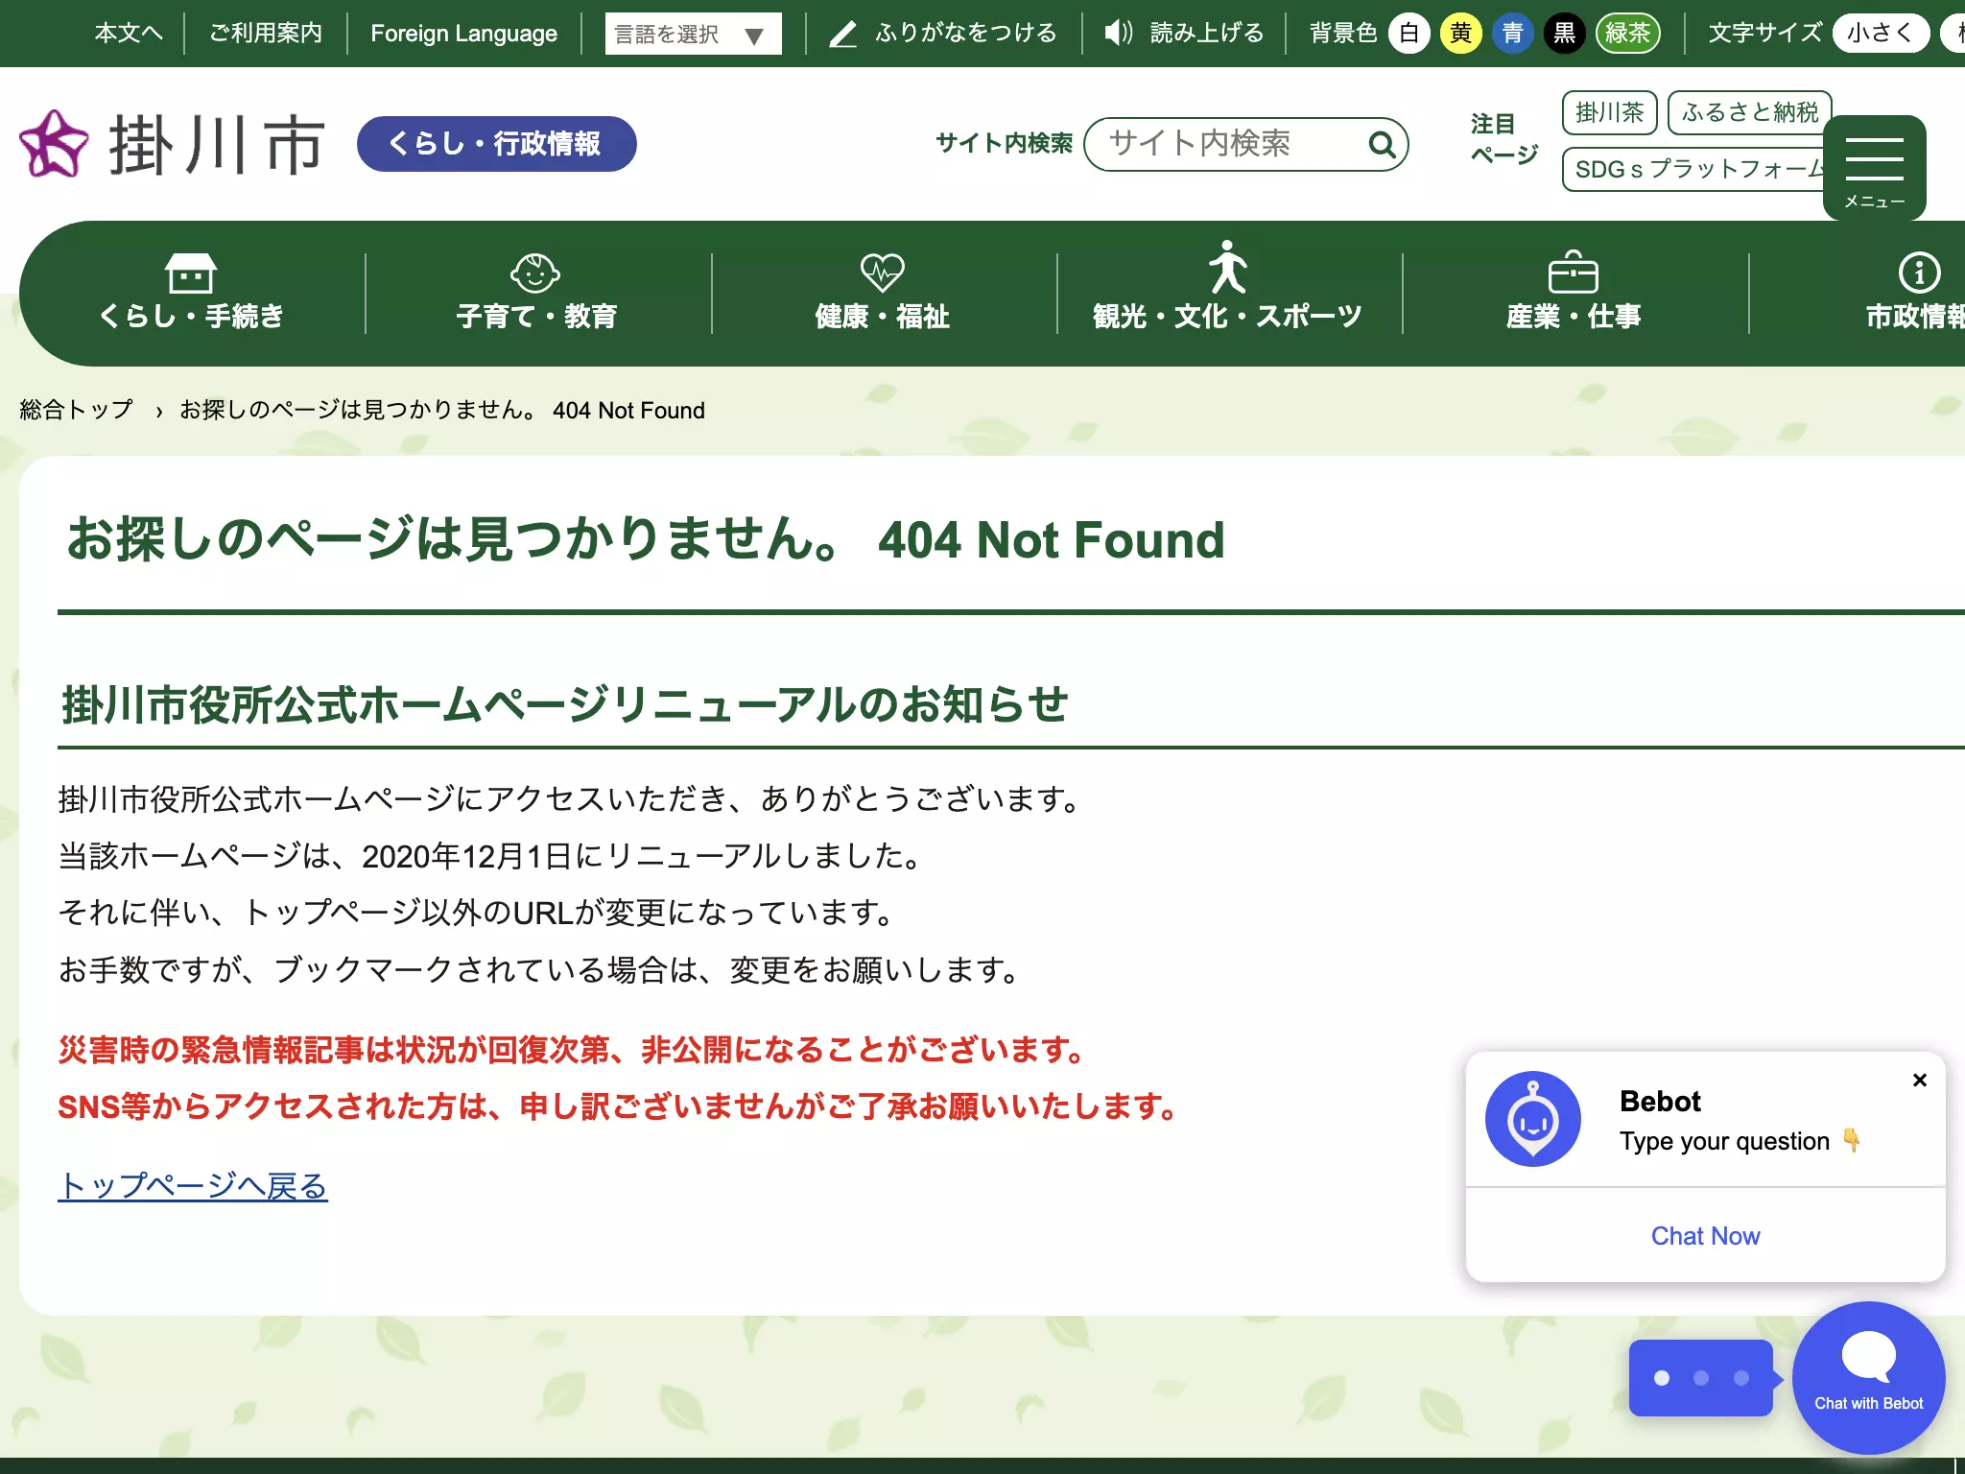Open the くらし・手続き menu label
This screenshot has height=1474, width=1965.
[191, 316]
